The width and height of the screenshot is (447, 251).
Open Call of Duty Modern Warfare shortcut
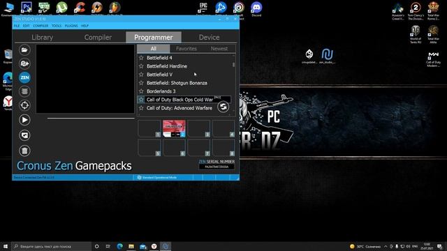tap(433, 59)
